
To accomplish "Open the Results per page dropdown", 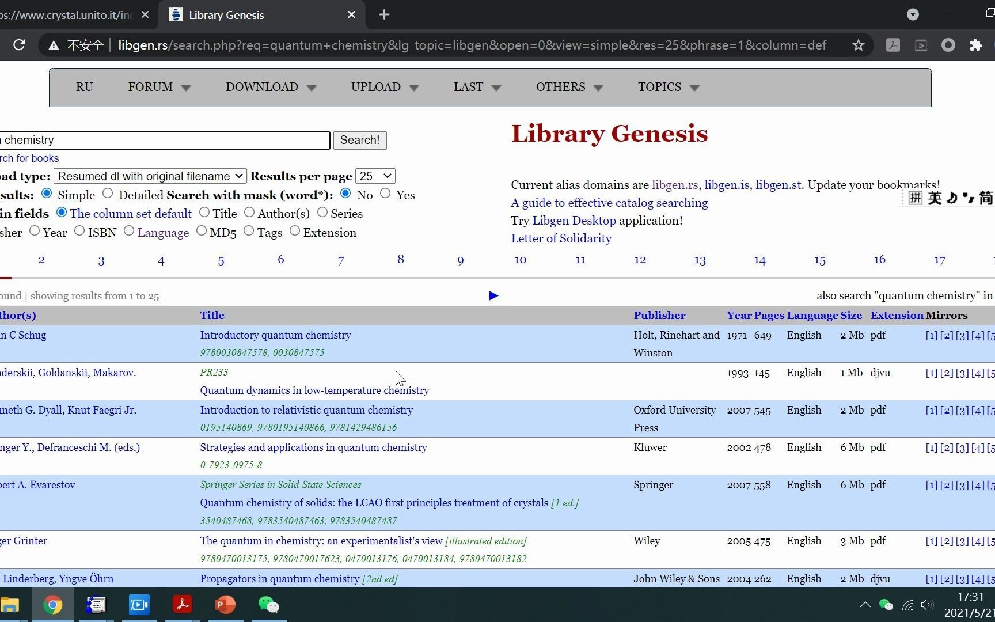I will (x=375, y=176).
